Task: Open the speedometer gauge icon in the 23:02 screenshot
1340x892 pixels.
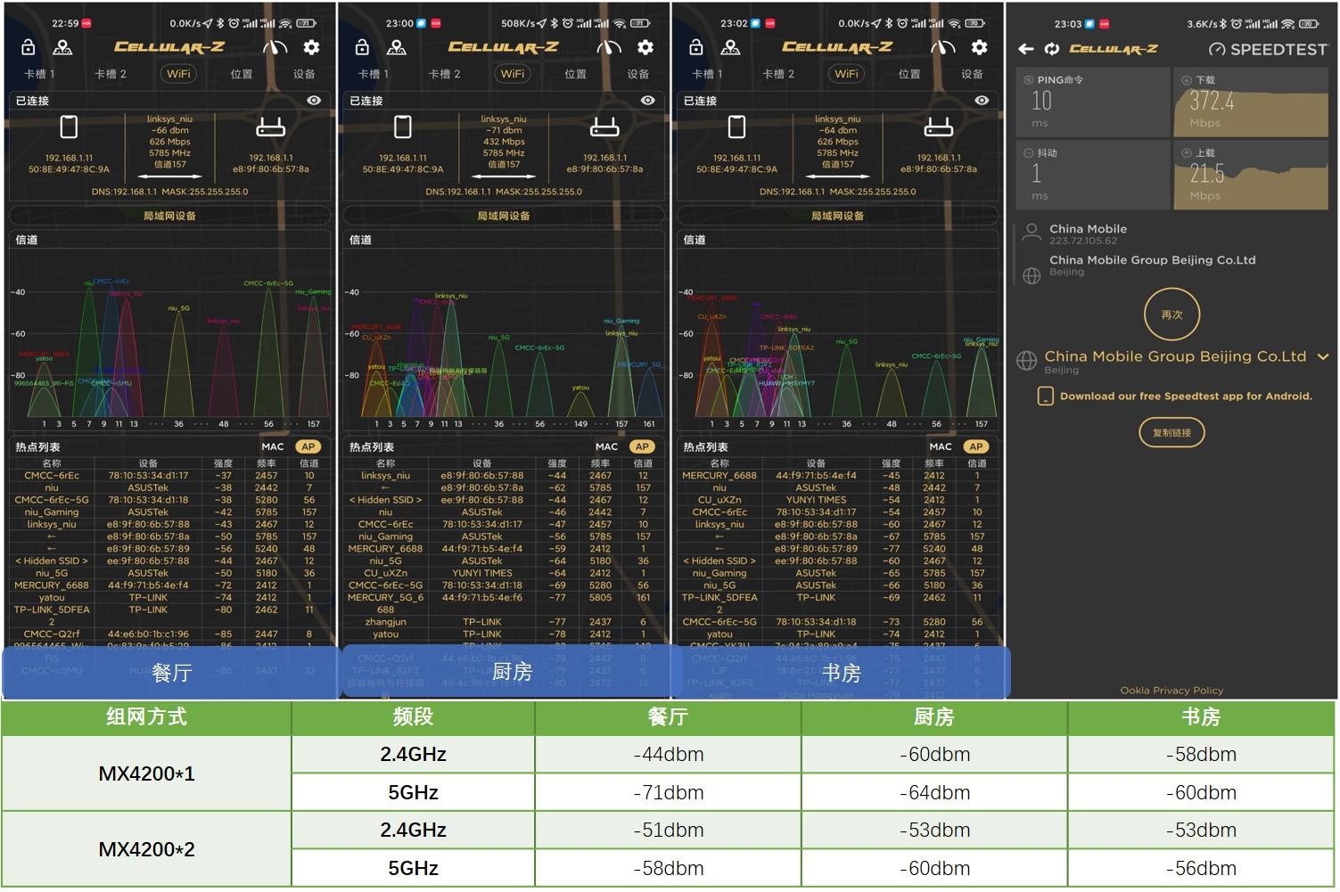Action: click(943, 47)
